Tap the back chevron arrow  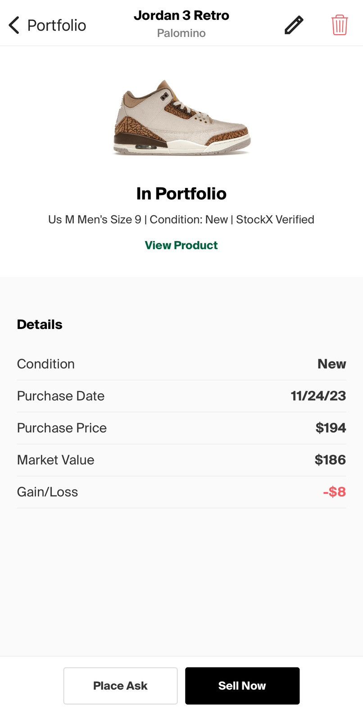(x=14, y=25)
